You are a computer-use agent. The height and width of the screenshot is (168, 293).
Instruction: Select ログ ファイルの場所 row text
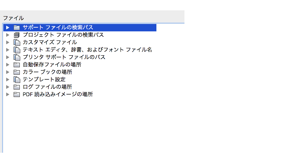pyautogui.click(x=47, y=87)
